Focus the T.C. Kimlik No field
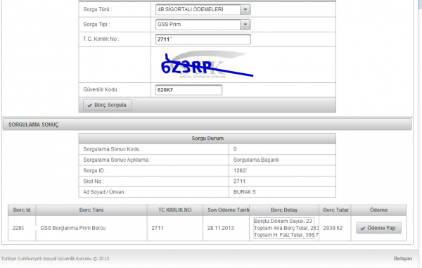The height and width of the screenshot is (268, 422). point(203,39)
